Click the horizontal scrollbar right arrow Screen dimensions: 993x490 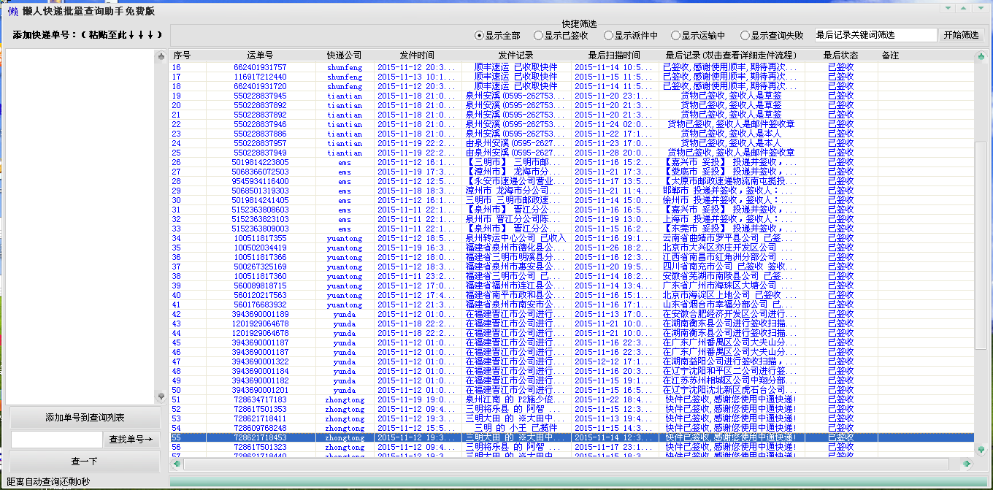[x=967, y=464]
